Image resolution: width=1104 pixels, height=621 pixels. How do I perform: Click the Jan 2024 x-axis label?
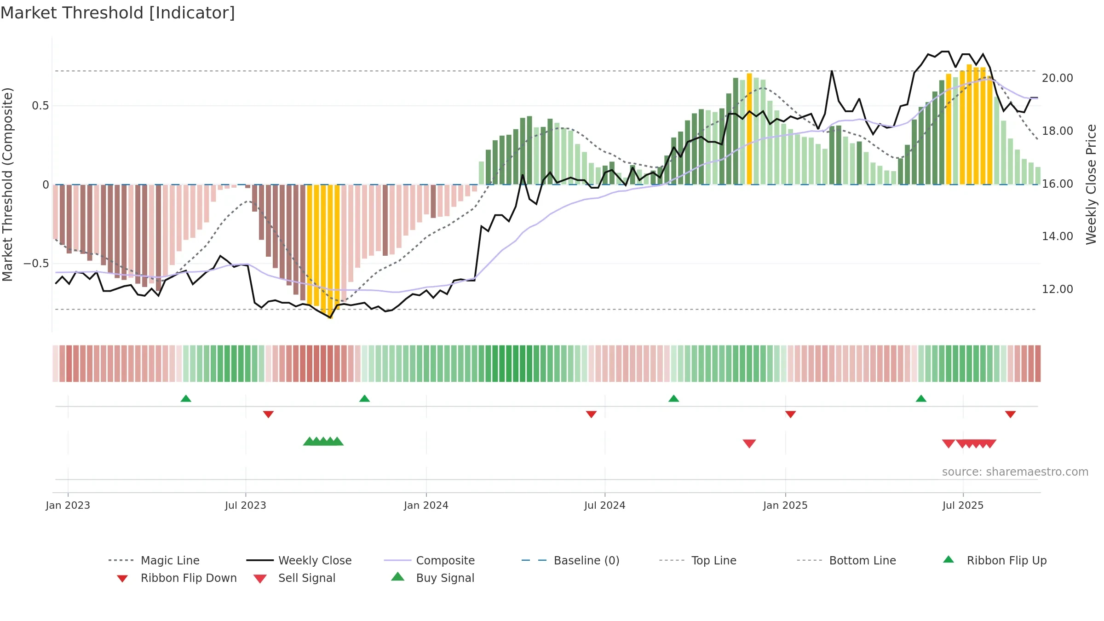426,505
